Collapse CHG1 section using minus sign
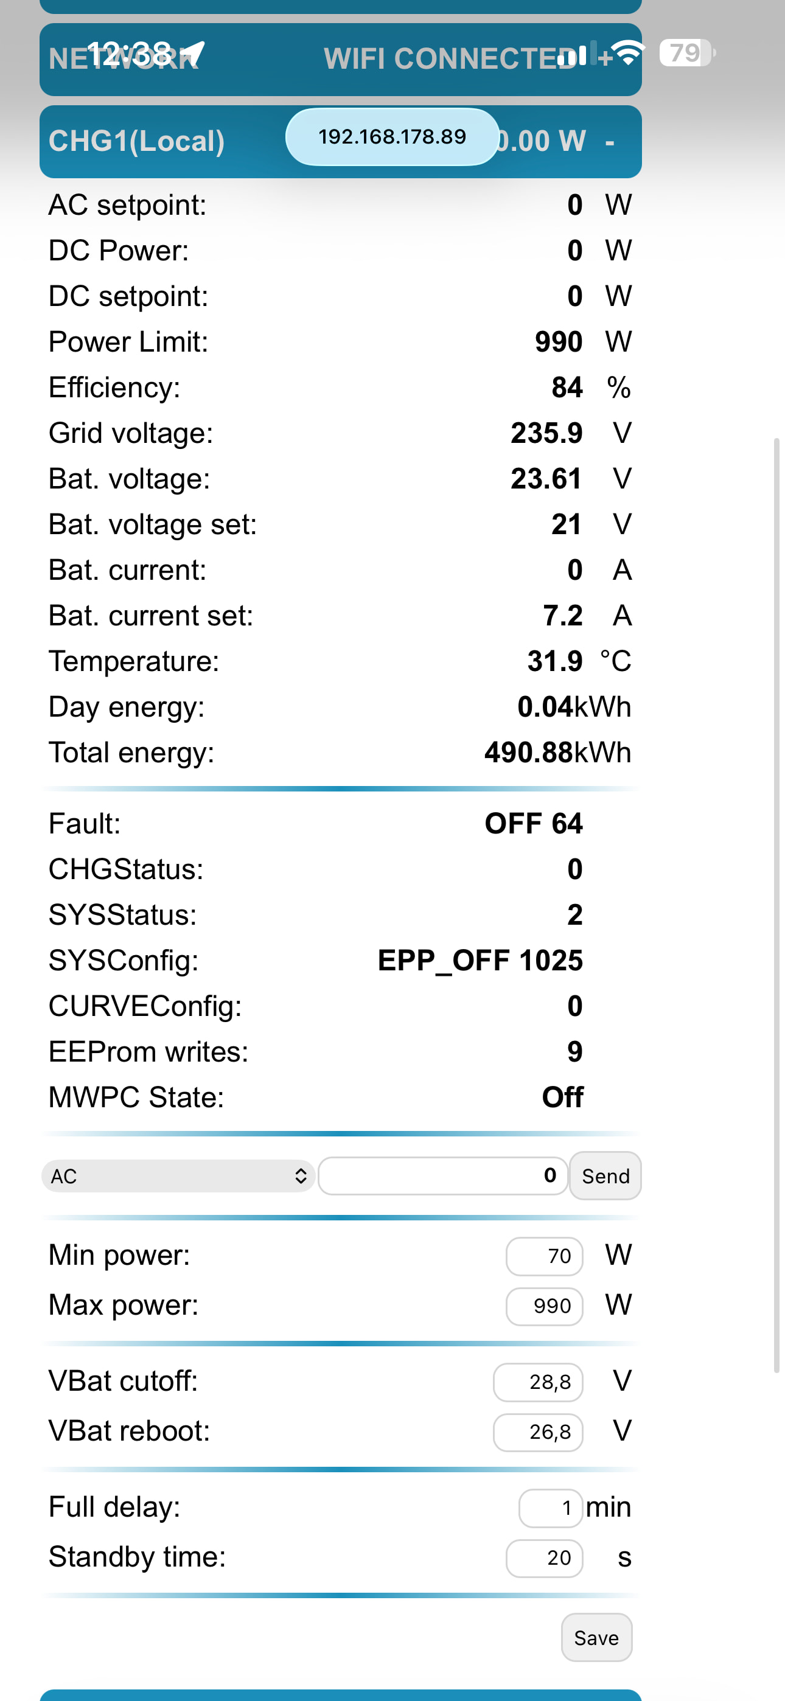785x1701 pixels. (x=609, y=142)
